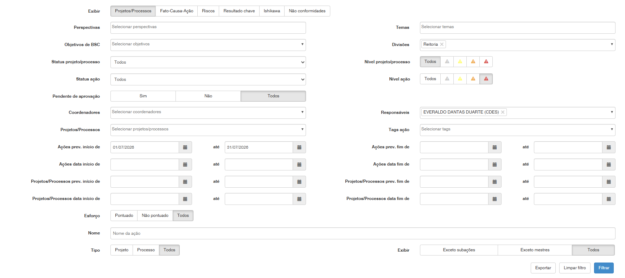Switch to Fato-Causa-Ação tab
625x278 pixels.
click(177, 11)
